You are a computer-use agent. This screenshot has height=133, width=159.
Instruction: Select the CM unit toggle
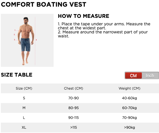point(133,75)
